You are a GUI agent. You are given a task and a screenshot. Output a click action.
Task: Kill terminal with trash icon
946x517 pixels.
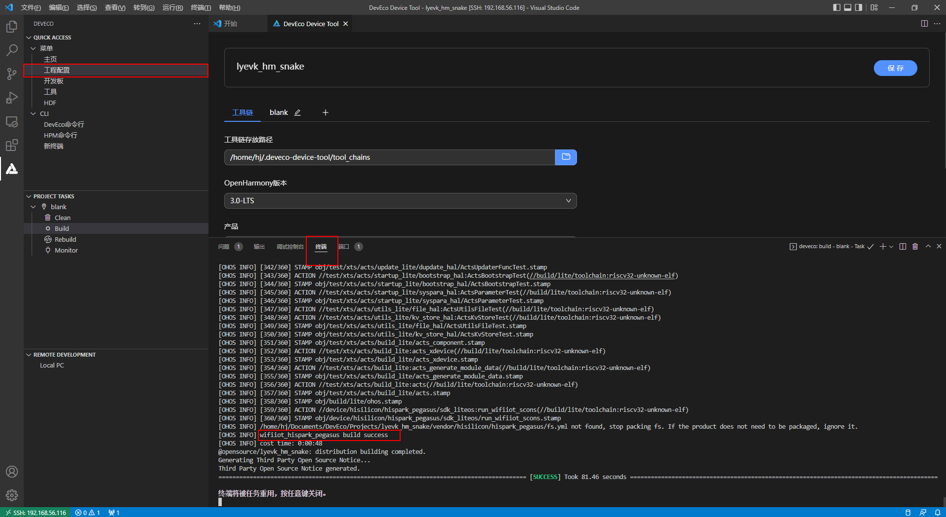(x=915, y=246)
